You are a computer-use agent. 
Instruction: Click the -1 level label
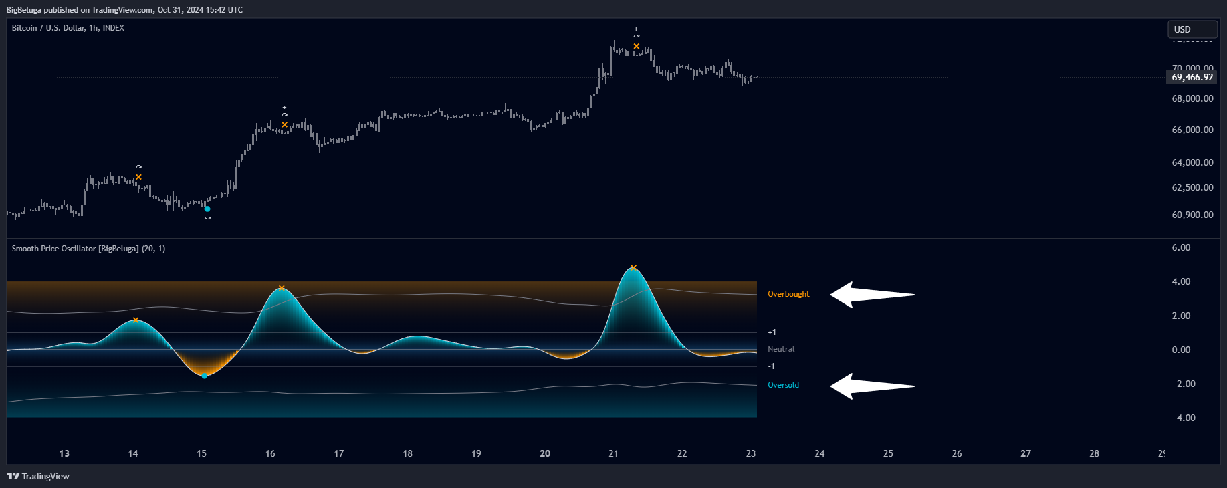point(772,366)
